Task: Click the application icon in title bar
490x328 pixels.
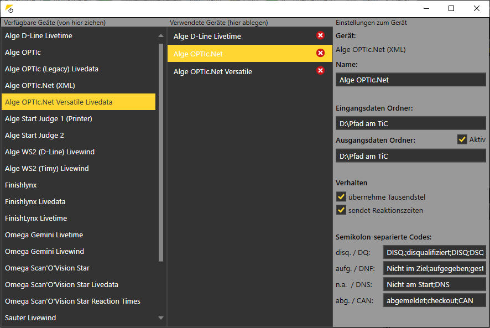Action: pyautogui.click(x=9, y=9)
